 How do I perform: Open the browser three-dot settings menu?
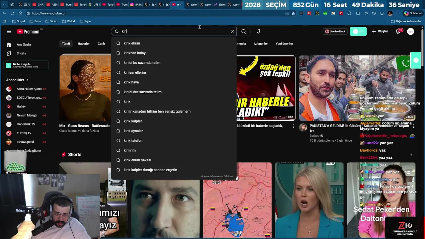tap(398, 13)
